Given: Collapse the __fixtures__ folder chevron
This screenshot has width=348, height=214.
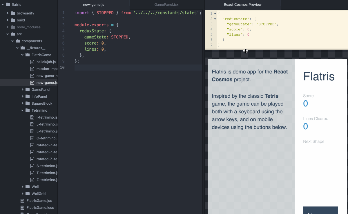Looking at the screenshot, I should point(18,48).
